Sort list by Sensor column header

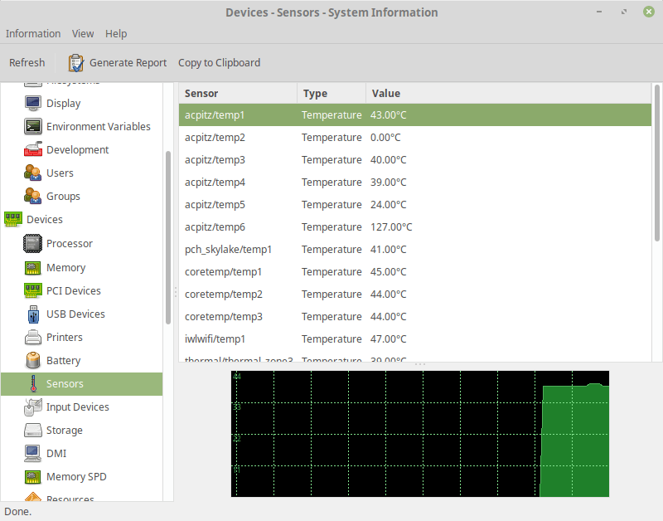tap(238, 93)
